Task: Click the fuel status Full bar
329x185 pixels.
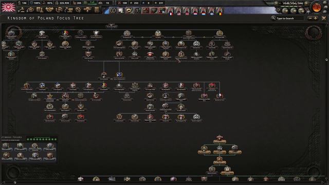Action: point(92,3)
